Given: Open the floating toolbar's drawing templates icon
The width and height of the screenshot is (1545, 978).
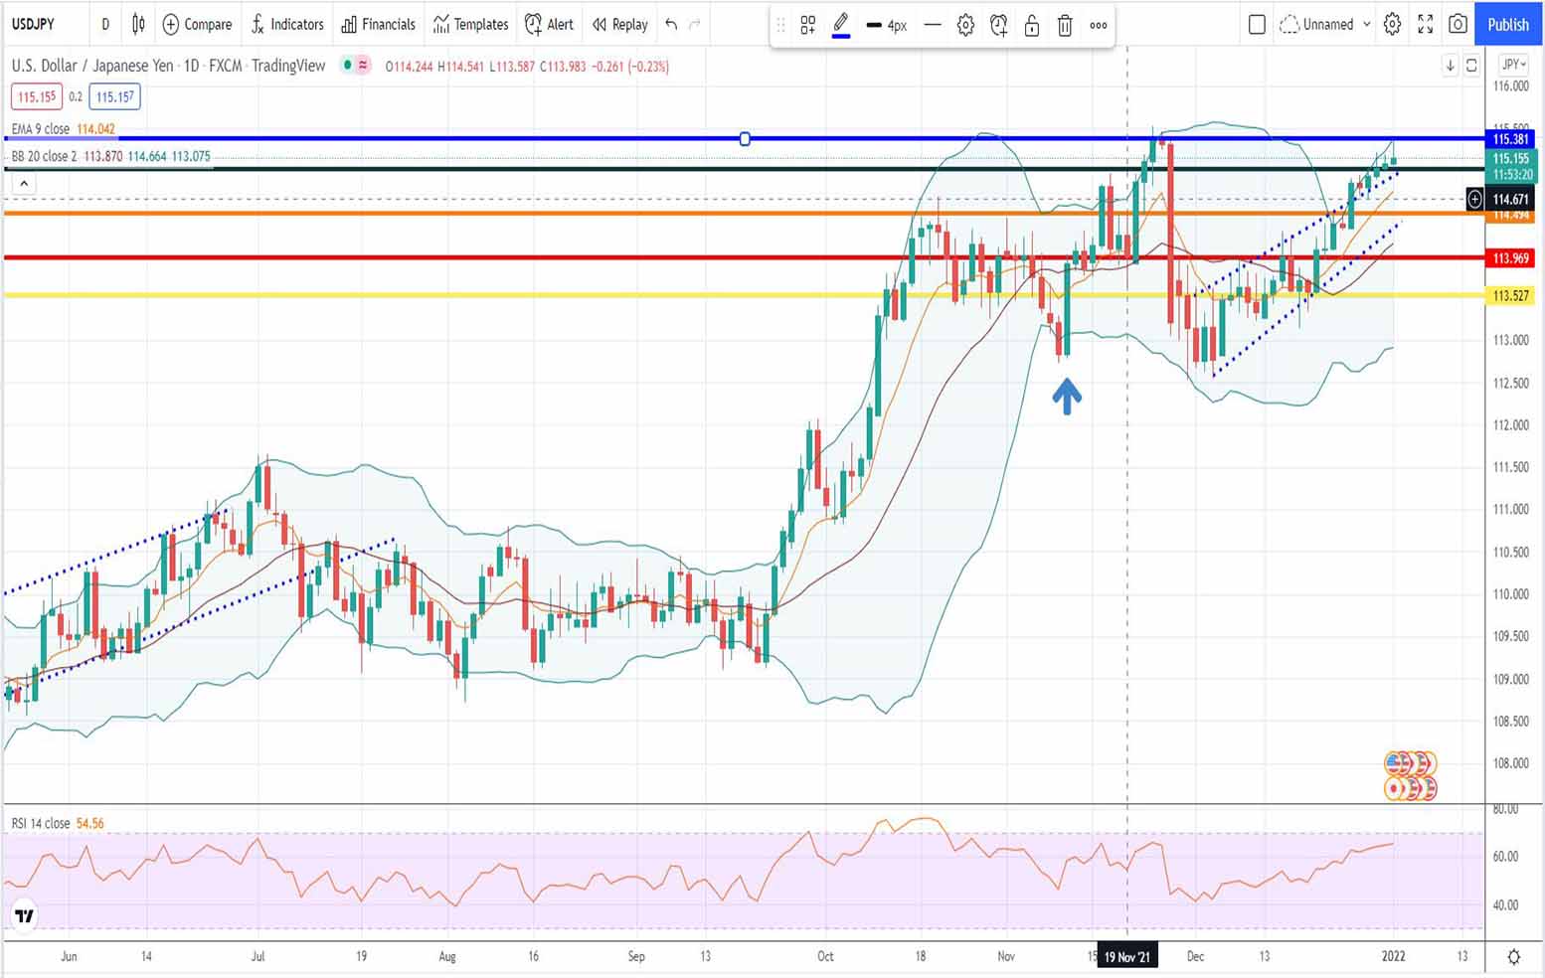Looking at the screenshot, I should [808, 26].
